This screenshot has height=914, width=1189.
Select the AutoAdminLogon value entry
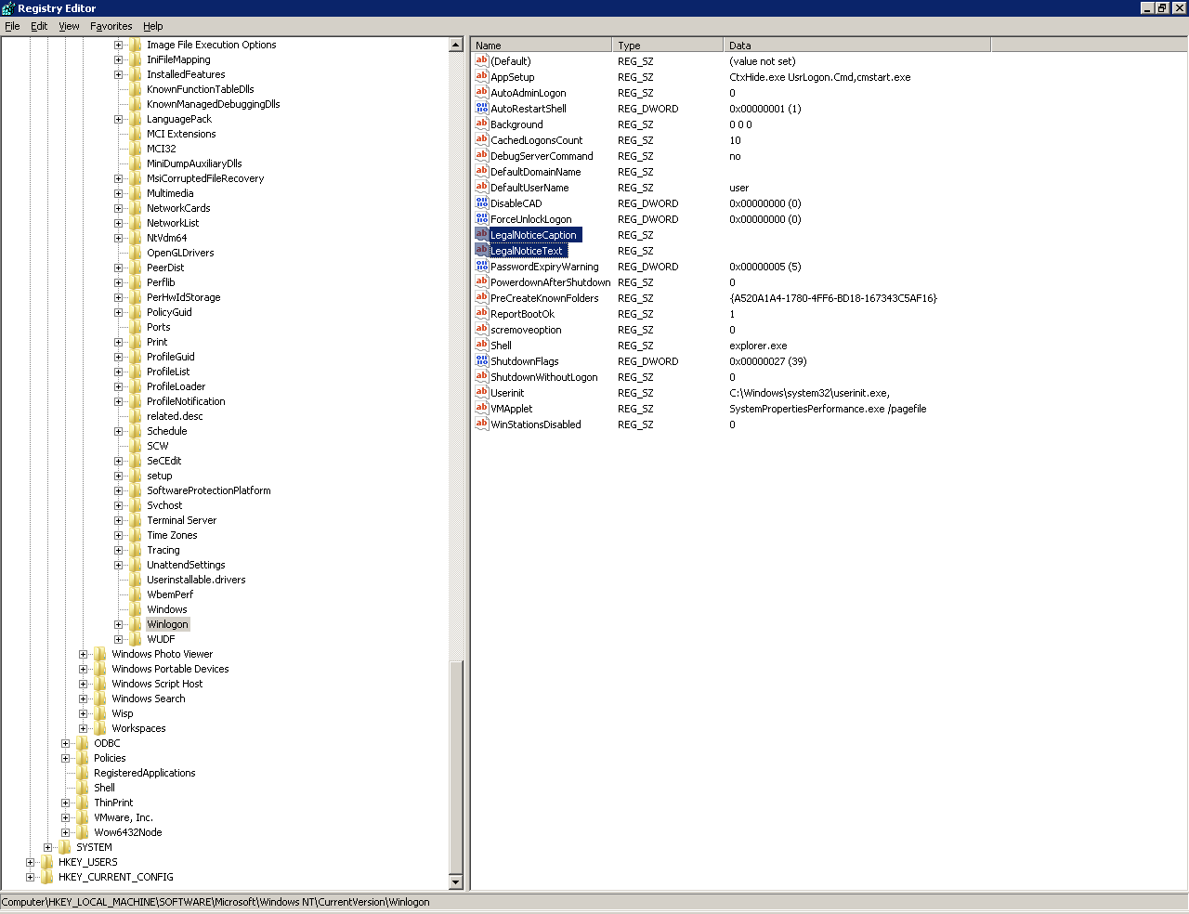click(x=528, y=93)
